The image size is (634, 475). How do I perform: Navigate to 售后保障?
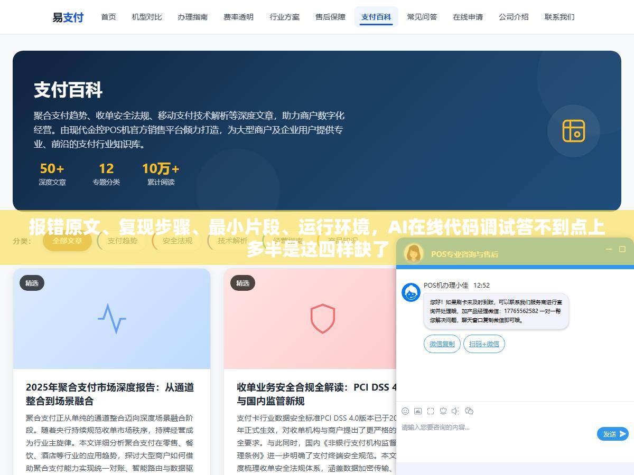point(330,17)
